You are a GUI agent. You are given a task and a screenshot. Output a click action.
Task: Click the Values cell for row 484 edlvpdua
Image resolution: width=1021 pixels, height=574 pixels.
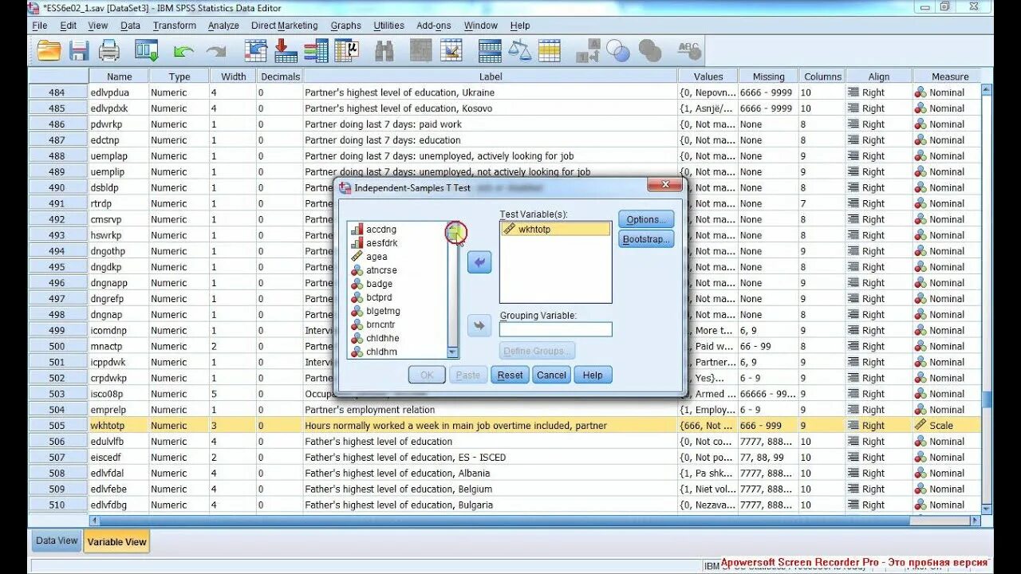708,92
